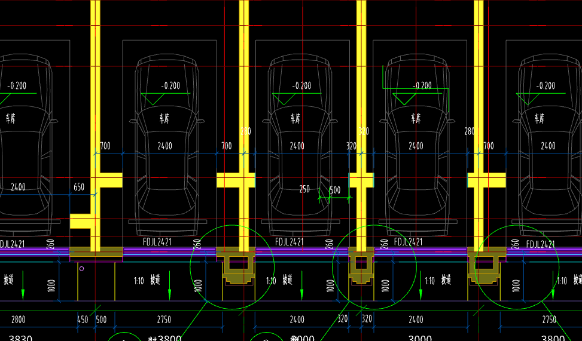Select the "500" dimension beside "250"
Image resolution: width=582 pixels, height=341 pixels.
click(335, 191)
